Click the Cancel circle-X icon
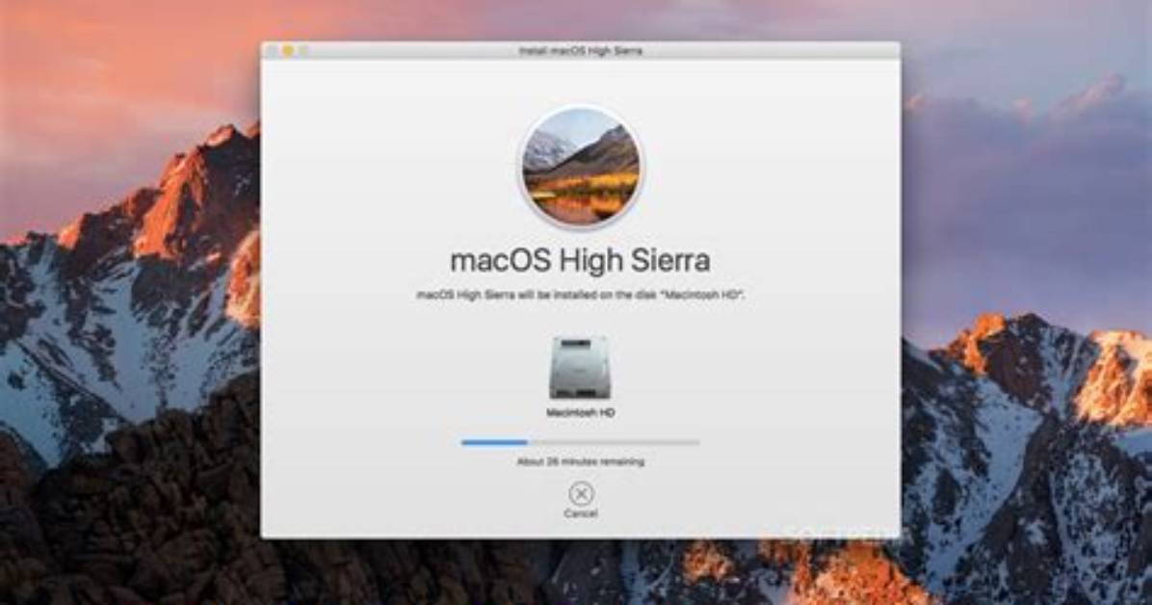The width and height of the screenshot is (1152, 605). tap(581, 493)
